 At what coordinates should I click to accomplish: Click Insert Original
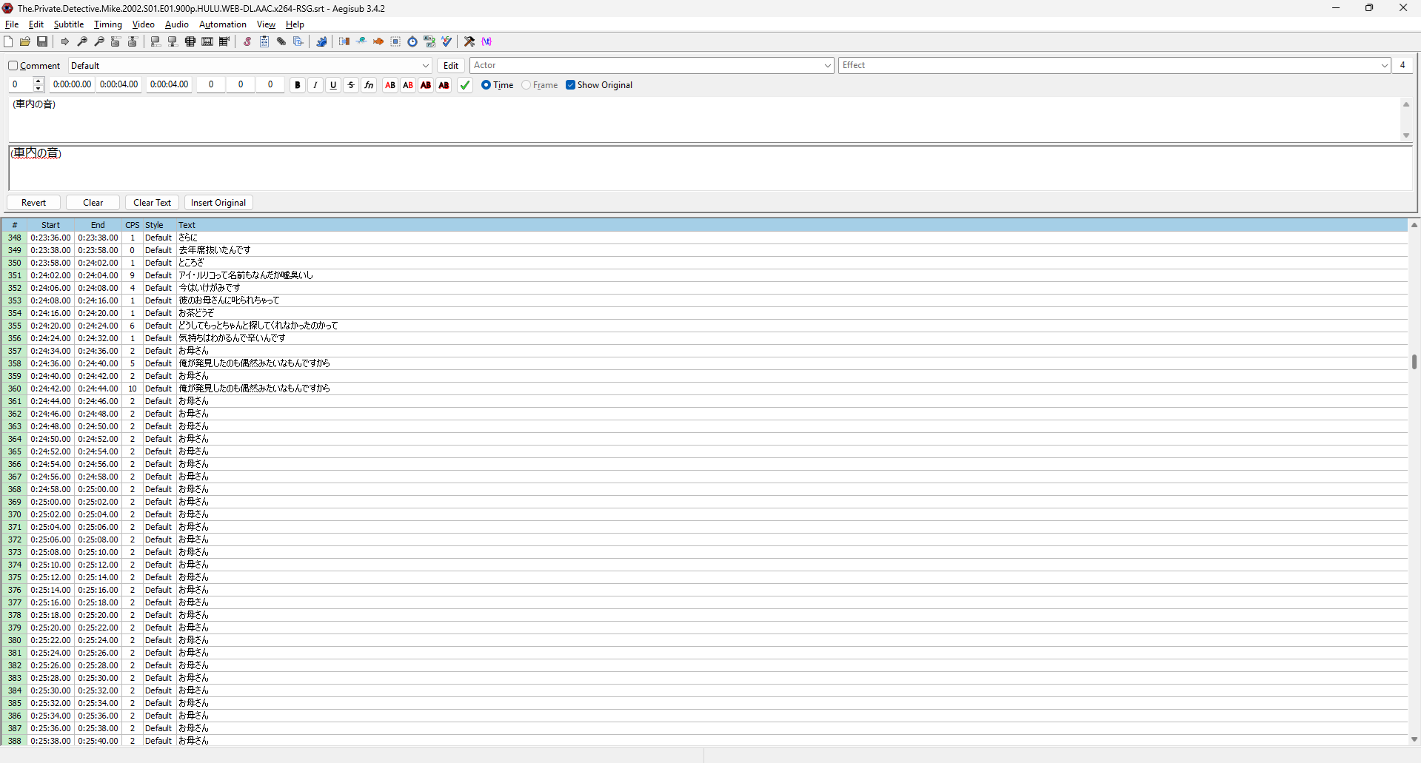tap(218, 203)
